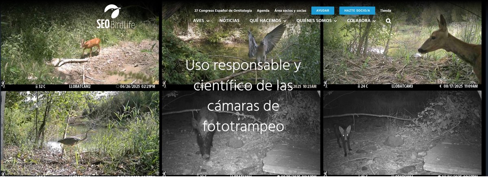Go to the Agenda page
This screenshot has height=178, width=488.
tap(263, 11)
